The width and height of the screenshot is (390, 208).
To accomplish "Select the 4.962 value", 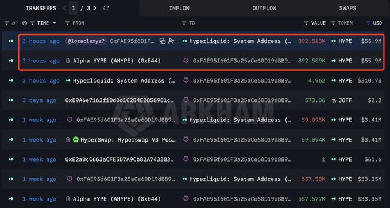I will (316, 80).
